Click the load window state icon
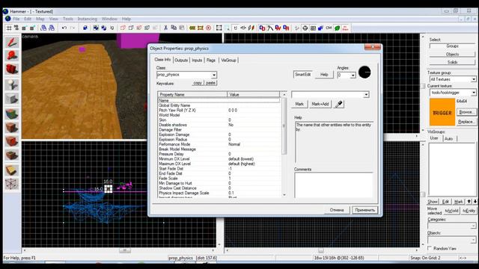This screenshot has width=479, height=269. coord(43,28)
